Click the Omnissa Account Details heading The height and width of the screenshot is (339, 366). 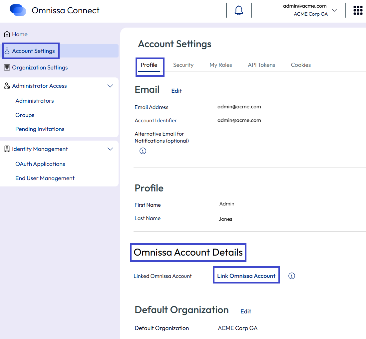(x=188, y=252)
